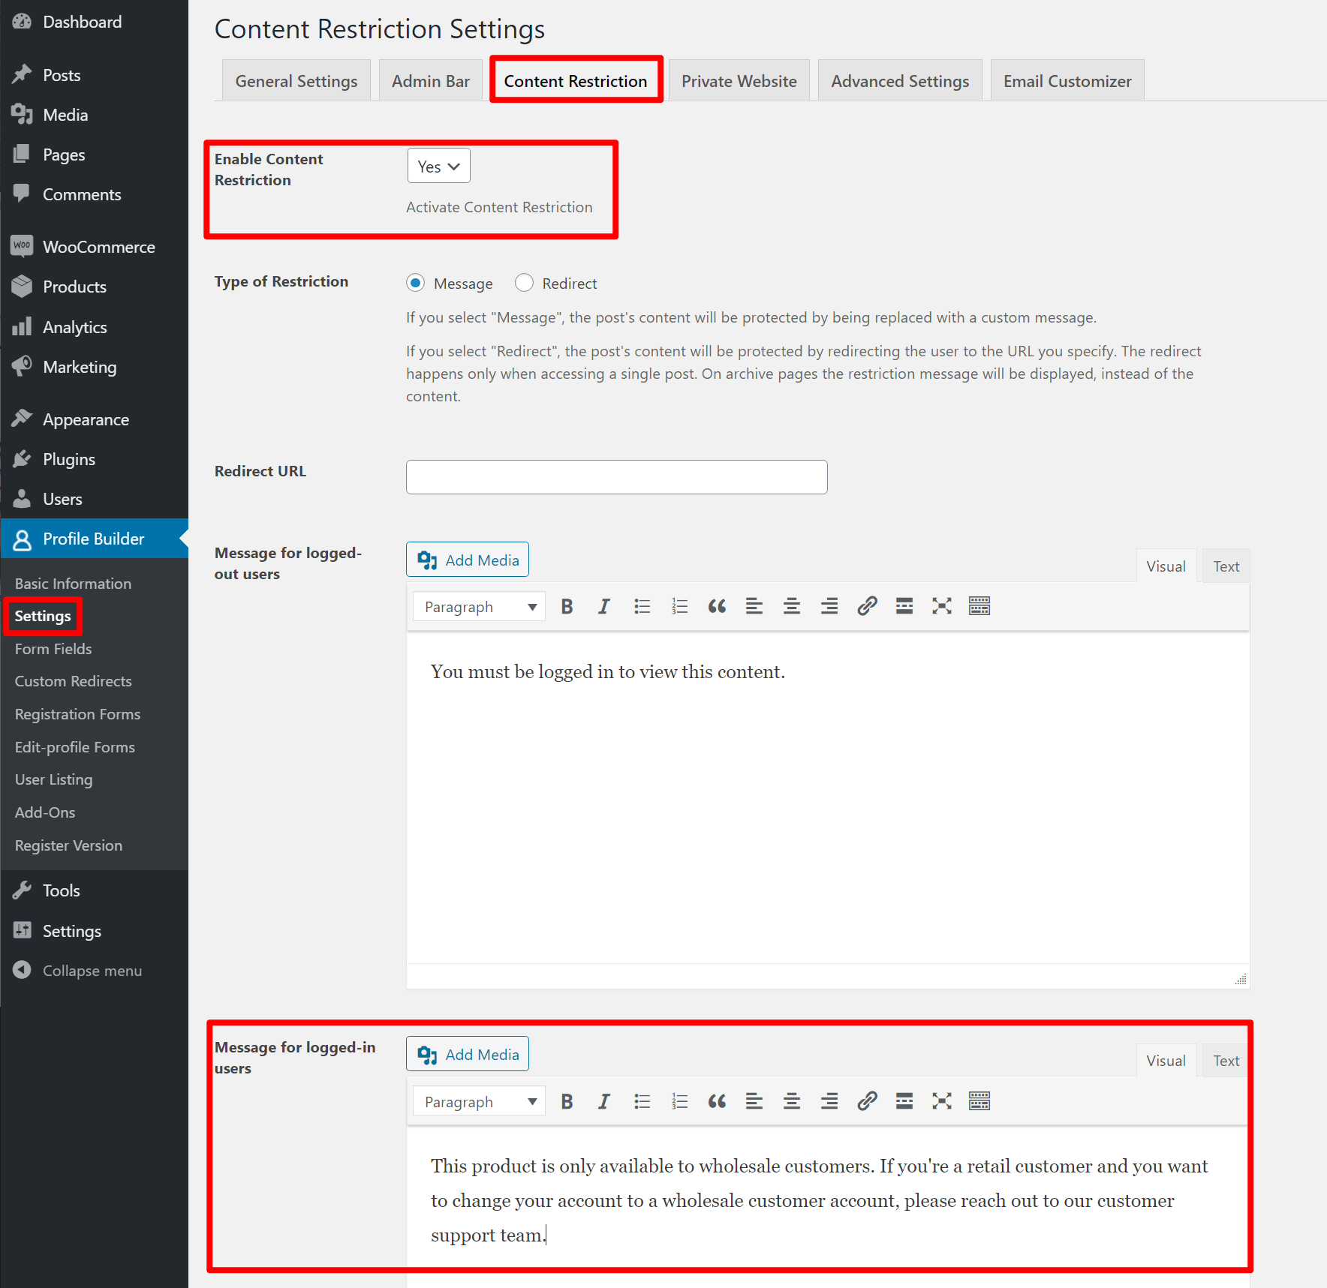Open Enable Content Restriction Yes dropdown
The width and height of the screenshot is (1327, 1288).
pos(439,166)
